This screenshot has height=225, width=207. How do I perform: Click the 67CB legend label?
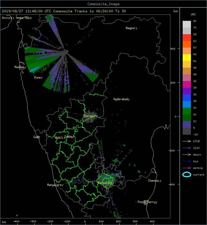tap(196, 141)
